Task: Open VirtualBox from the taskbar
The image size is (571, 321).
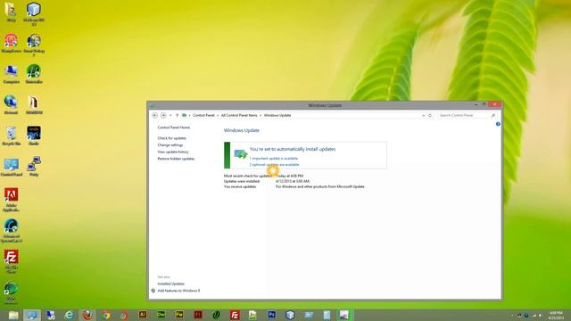Action: (x=290, y=315)
